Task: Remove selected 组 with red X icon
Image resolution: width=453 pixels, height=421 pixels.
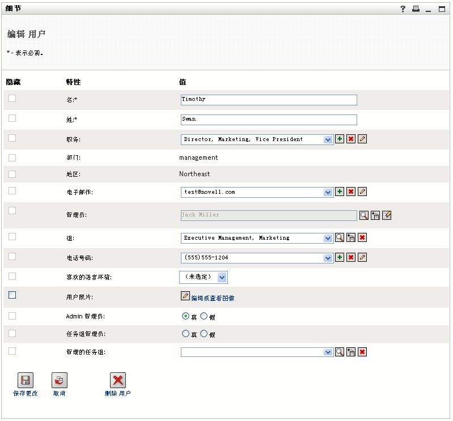Action: [362, 237]
